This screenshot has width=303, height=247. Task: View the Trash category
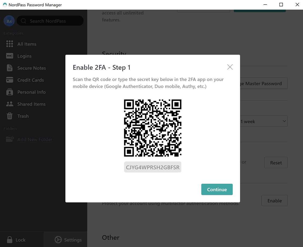[23, 116]
